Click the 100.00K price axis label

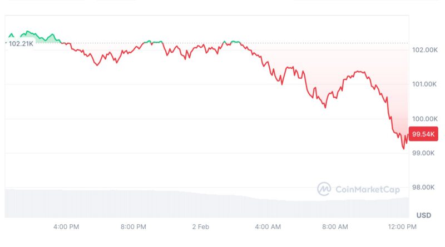click(x=425, y=119)
